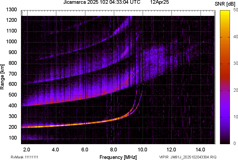Click the 'RxMask 11111111' footer text
The image size is (238, 160).
24,157
